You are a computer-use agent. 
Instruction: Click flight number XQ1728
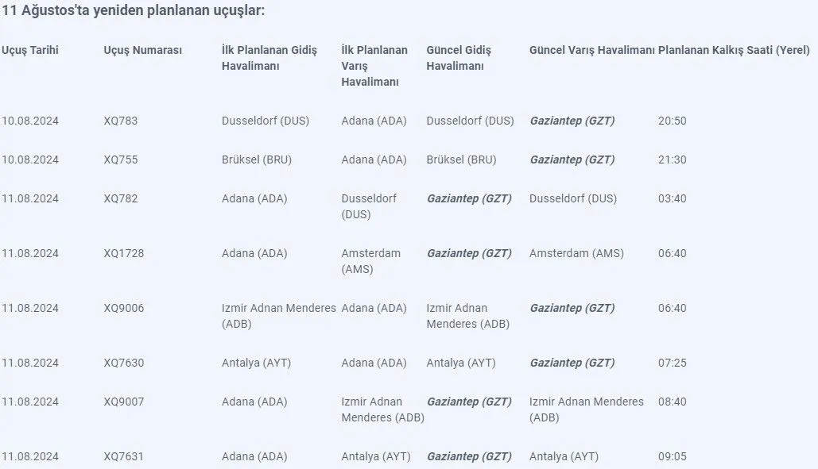click(x=124, y=253)
